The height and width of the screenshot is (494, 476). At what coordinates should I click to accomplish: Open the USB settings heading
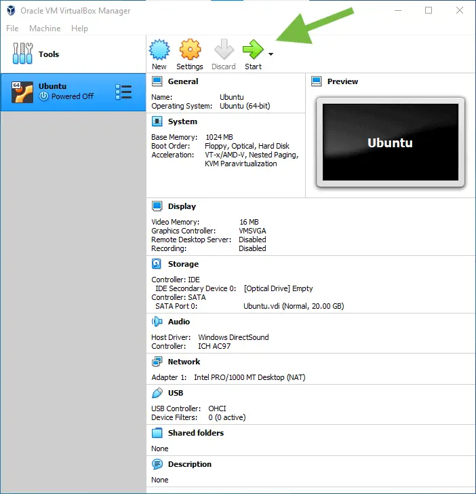(176, 393)
